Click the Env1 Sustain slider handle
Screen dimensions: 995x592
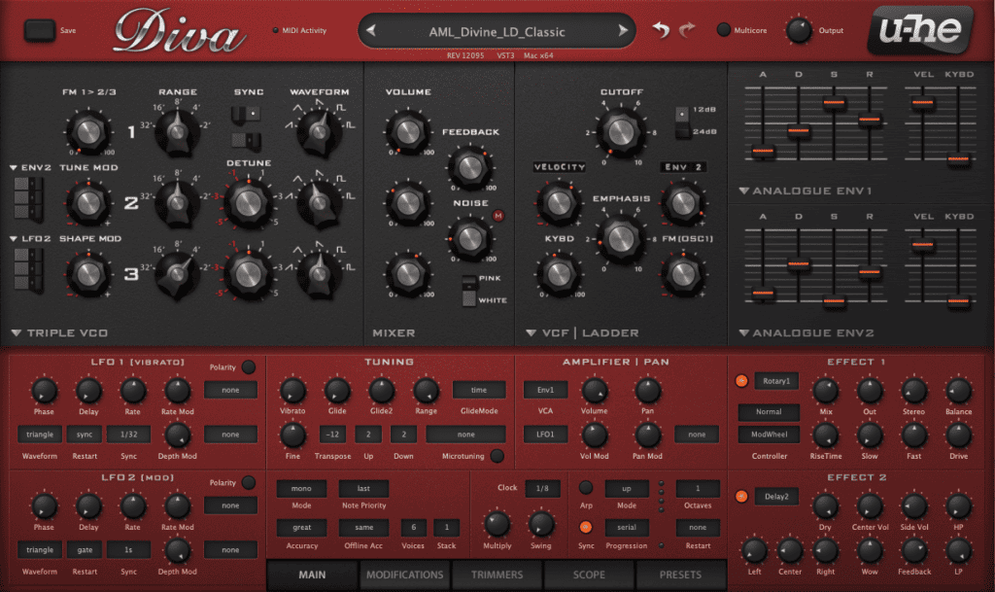pos(834,102)
